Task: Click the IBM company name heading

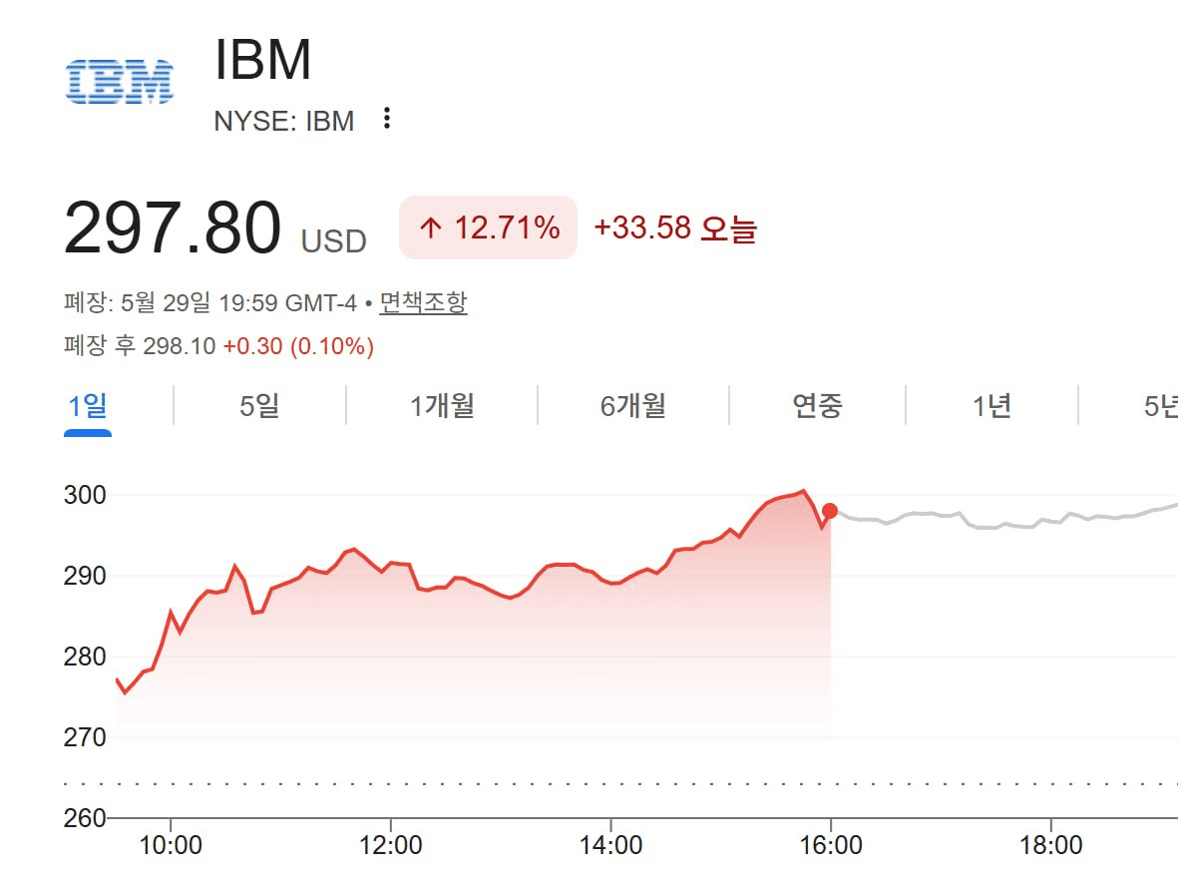Action: (262, 60)
